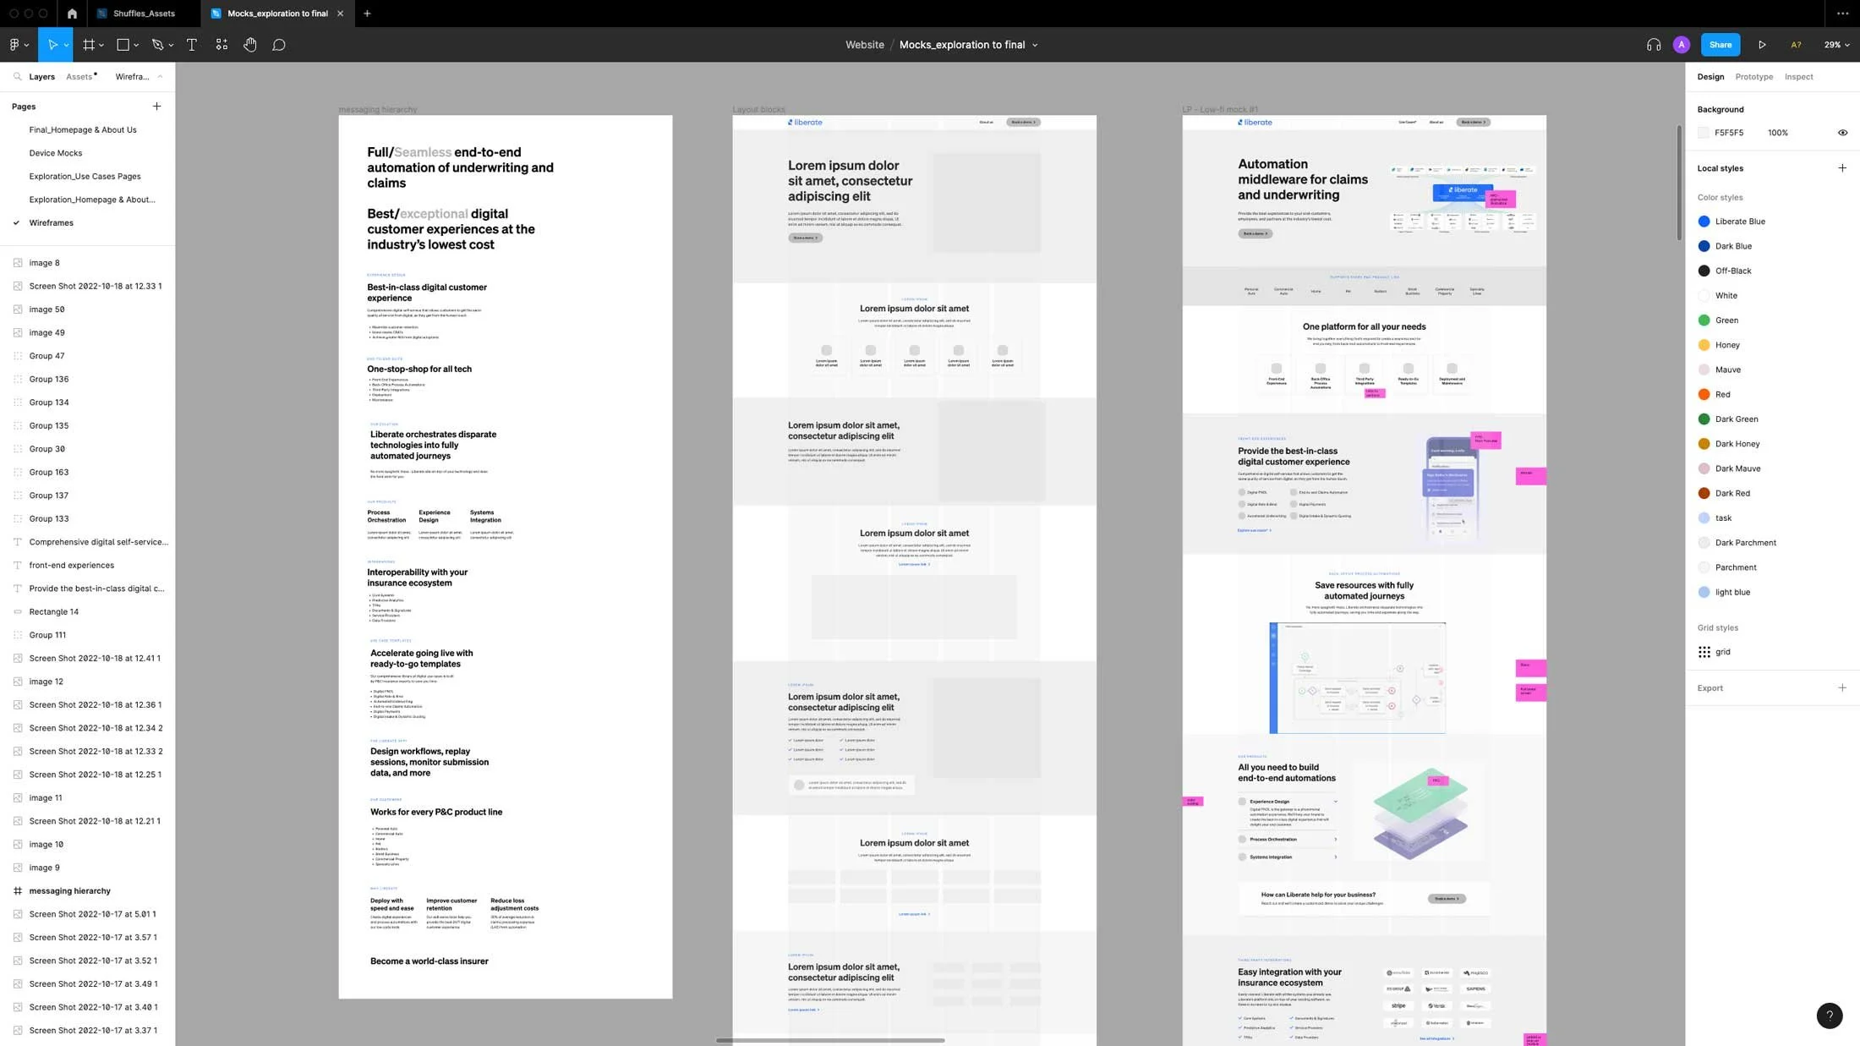1860x1046 pixels.
Task: Close the Mocks_exploration to final tab
Action: (340, 14)
